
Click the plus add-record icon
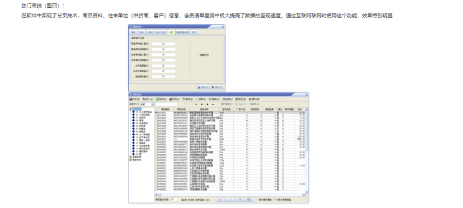[x=207, y=105]
